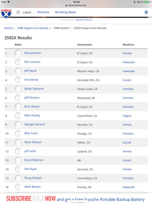Tap the Wi-Fi icon in status bar
The image size is (152, 203).
(x=9, y=2)
